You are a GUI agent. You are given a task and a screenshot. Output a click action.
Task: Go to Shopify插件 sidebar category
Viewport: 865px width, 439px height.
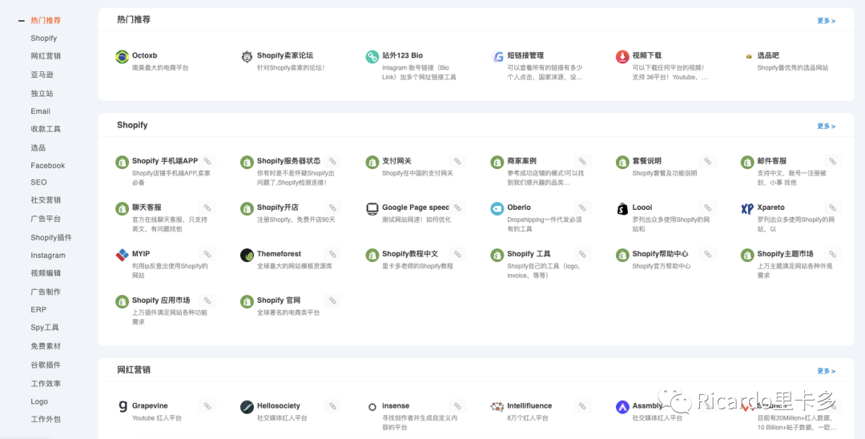point(51,238)
